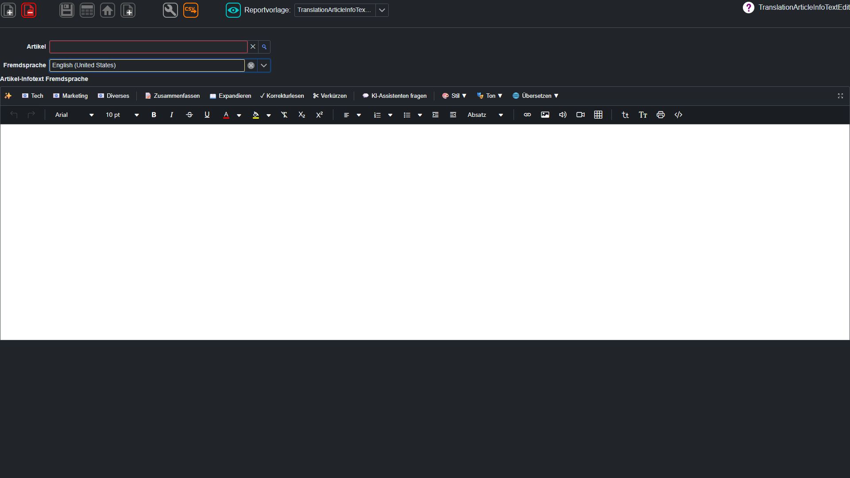Click the insert table icon

click(598, 115)
